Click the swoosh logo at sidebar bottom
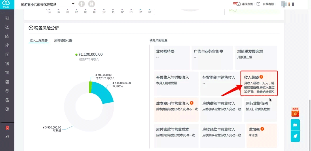Image resolution: width=311 pixels, height=151 pixels. coord(7,137)
